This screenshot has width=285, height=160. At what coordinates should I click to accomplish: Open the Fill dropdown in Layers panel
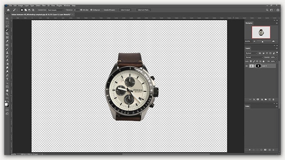click(277, 62)
